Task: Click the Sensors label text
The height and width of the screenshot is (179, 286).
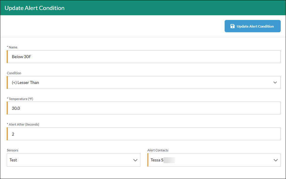Action: (x=12, y=150)
